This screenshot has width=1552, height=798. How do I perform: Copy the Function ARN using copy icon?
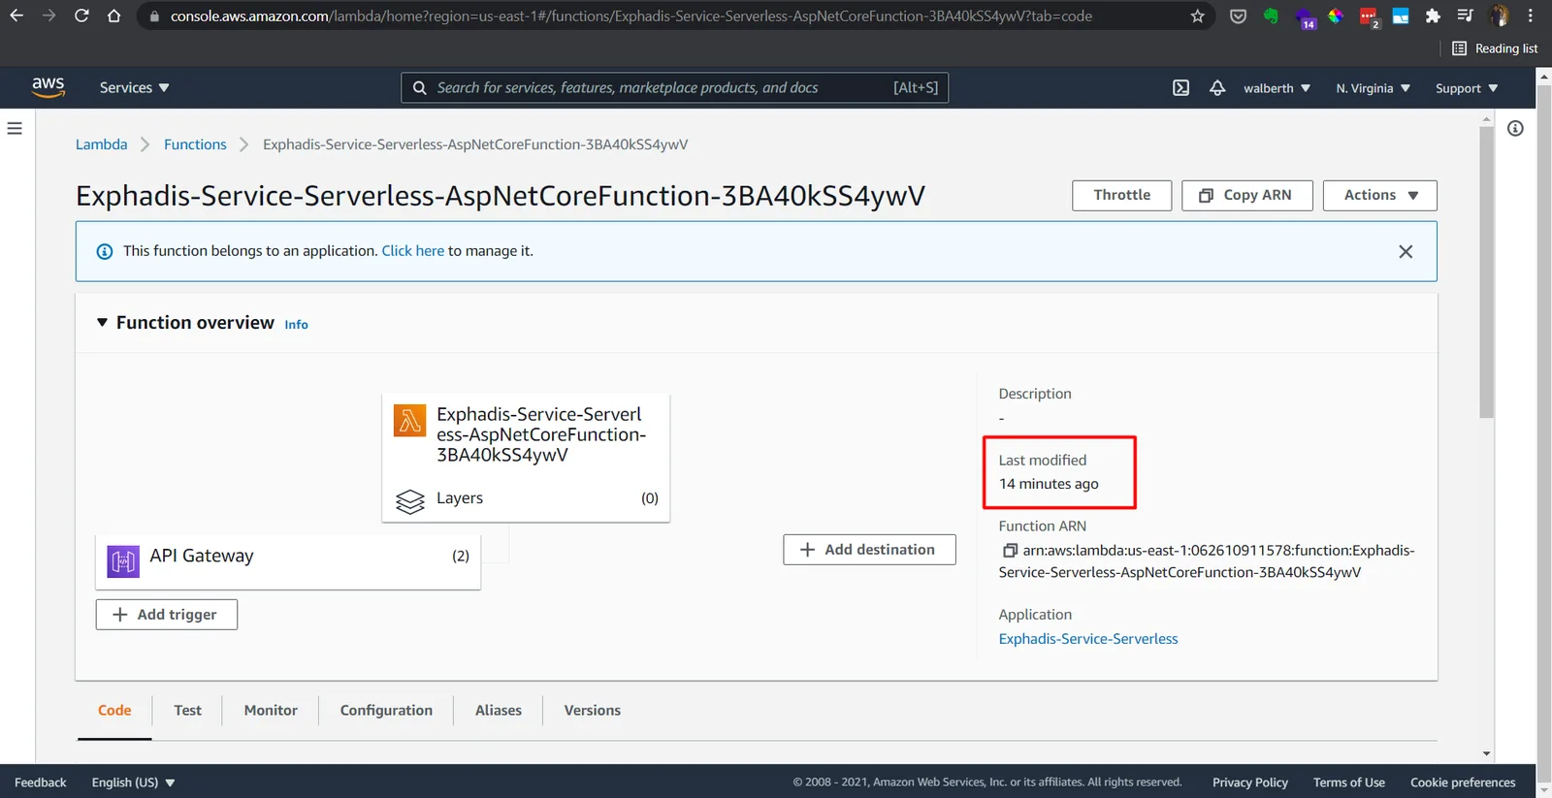point(1010,551)
